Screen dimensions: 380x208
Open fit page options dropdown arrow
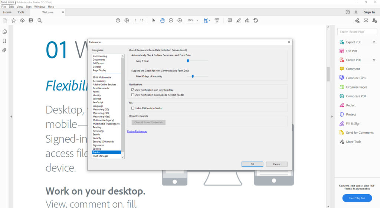[209, 20]
